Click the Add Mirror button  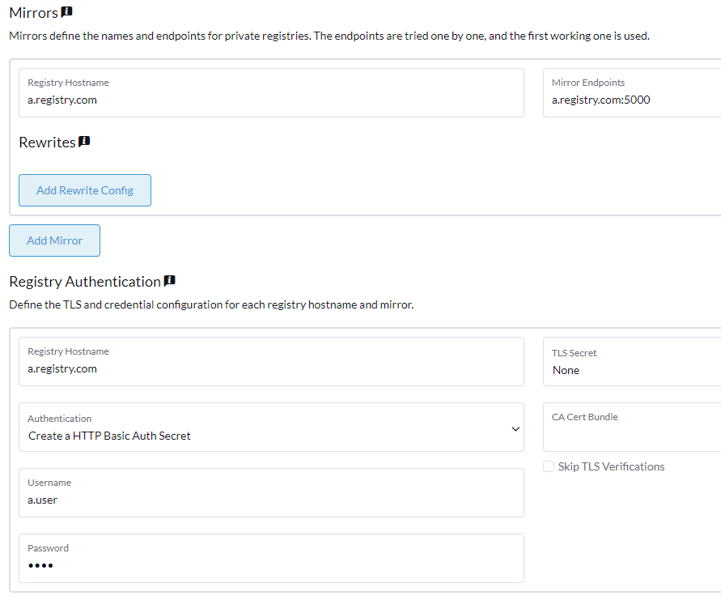[x=54, y=240]
